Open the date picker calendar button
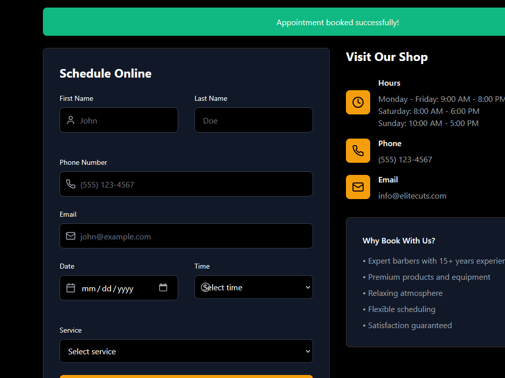 click(163, 287)
